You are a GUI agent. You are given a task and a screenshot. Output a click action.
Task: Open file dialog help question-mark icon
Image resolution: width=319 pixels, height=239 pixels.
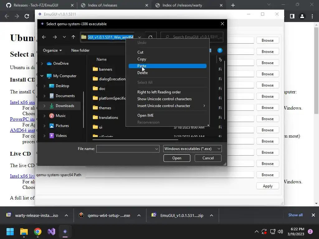(x=220, y=50)
